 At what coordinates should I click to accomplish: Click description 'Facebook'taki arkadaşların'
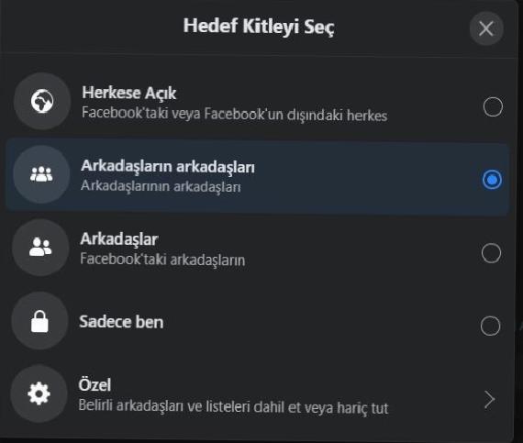162,260
